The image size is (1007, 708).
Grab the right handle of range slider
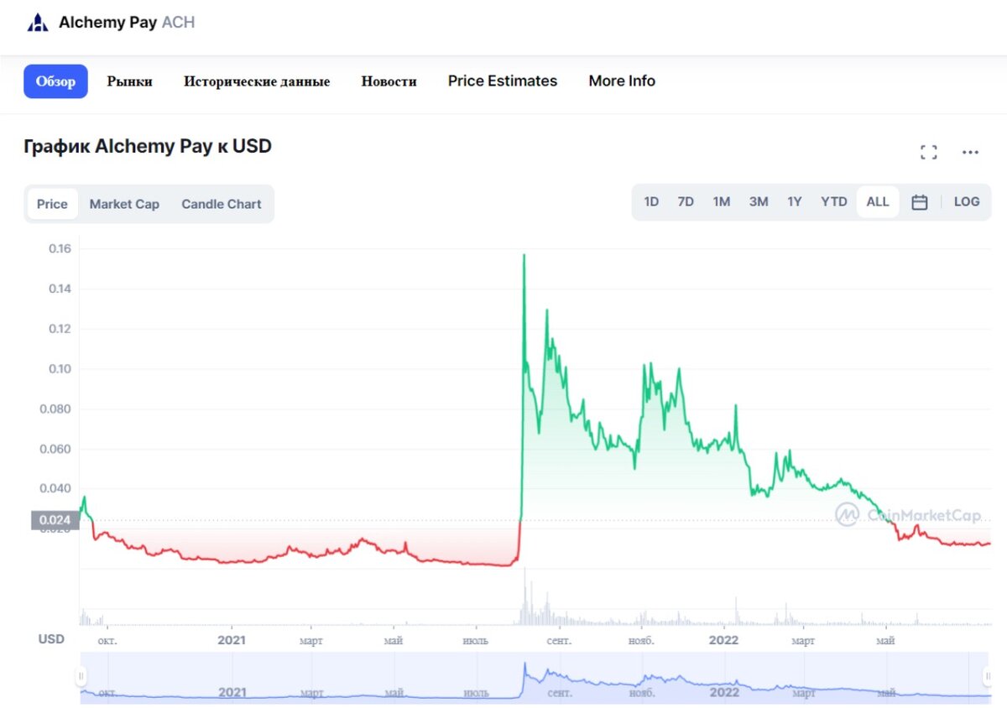(988, 676)
